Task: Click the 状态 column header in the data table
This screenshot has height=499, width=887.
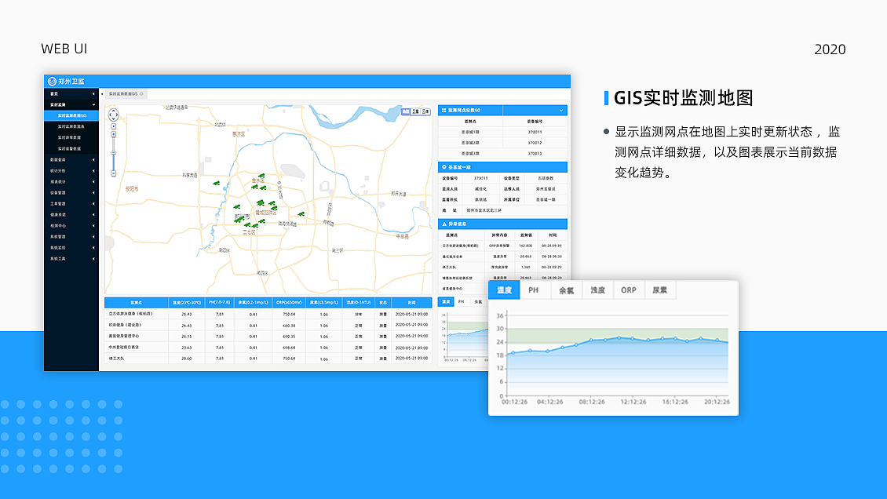Action: point(383,303)
